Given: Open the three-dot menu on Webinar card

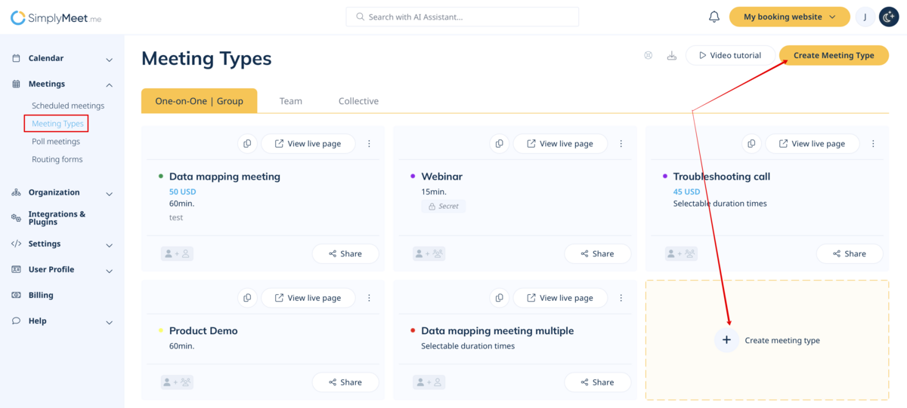Looking at the screenshot, I should (621, 144).
